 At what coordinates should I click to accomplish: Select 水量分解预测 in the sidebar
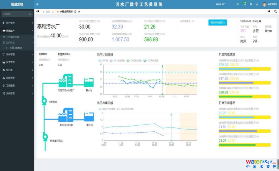pos(16,48)
